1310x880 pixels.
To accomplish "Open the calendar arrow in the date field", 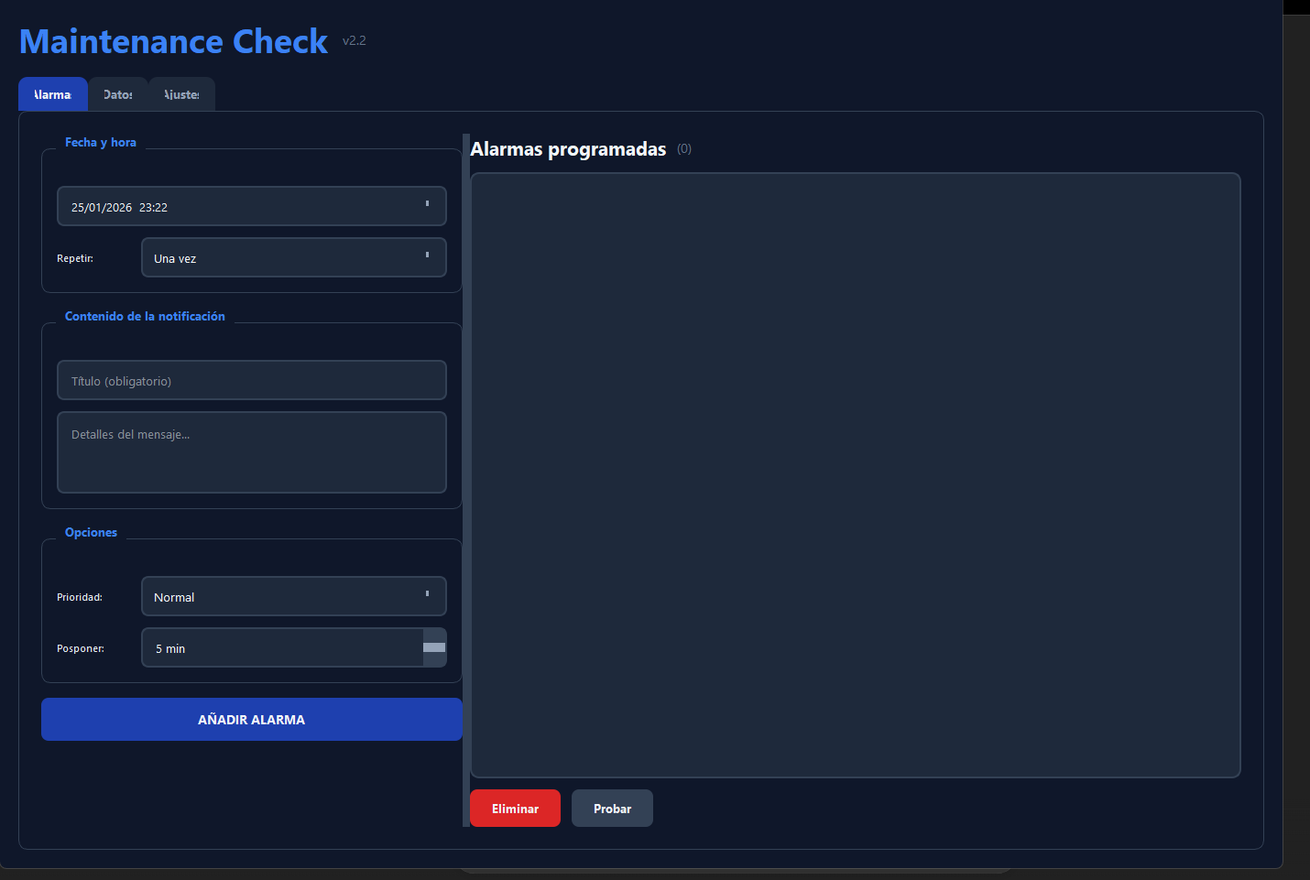I will coord(427,205).
